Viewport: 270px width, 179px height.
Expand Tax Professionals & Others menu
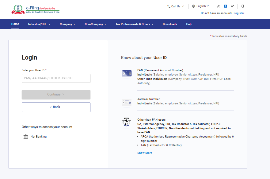tap(135, 24)
